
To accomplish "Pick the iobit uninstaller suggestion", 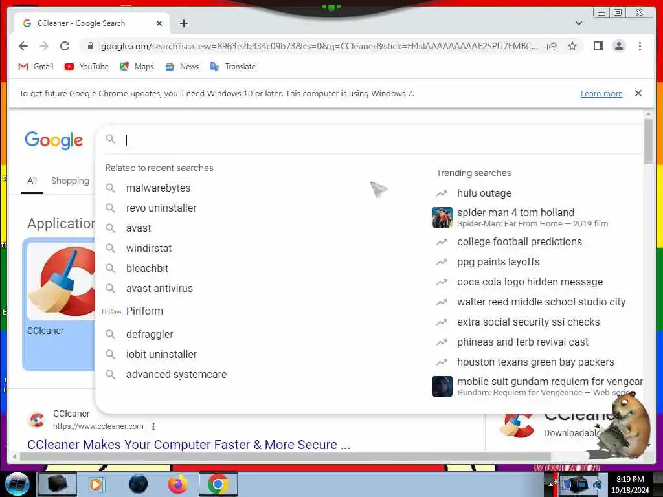I will pyautogui.click(x=161, y=354).
